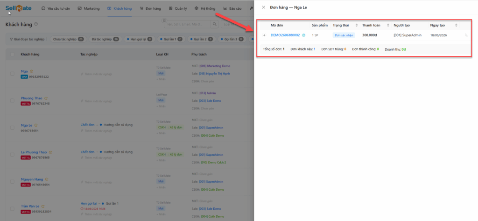Image resolution: width=478 pixels, height=221 pixels.
Task: Click the customer search input field
Action: coord(187,24)
